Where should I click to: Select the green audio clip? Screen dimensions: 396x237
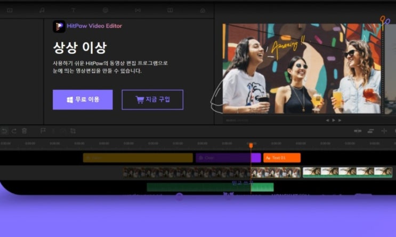click(x=210, y=187)
